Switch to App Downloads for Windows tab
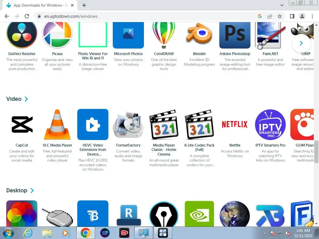 (x=40, y=5)
